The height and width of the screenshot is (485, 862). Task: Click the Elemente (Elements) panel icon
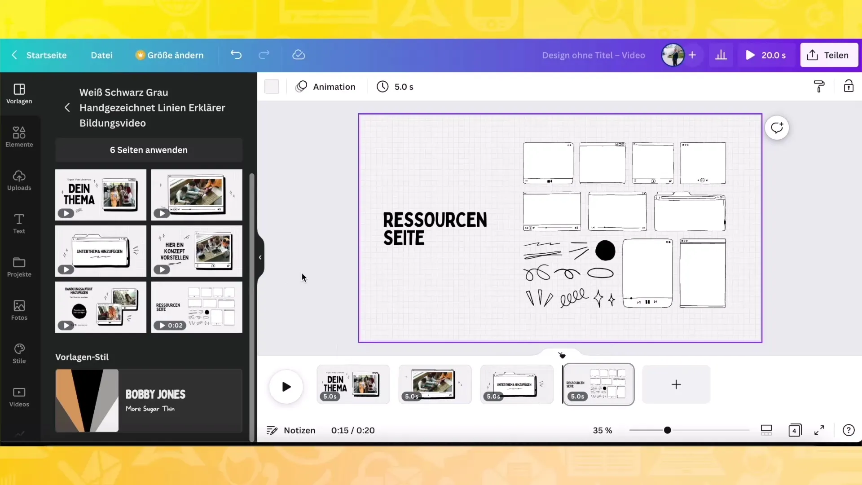[19, 136]
